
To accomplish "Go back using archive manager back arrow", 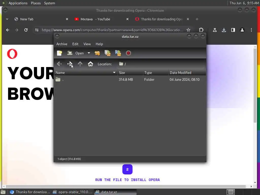I will pyautogui.click(x=59, y=64).
